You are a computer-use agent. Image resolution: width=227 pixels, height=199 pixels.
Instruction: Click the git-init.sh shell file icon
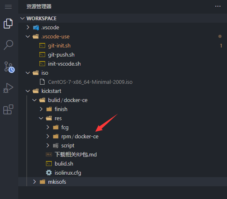pos(42,45)
